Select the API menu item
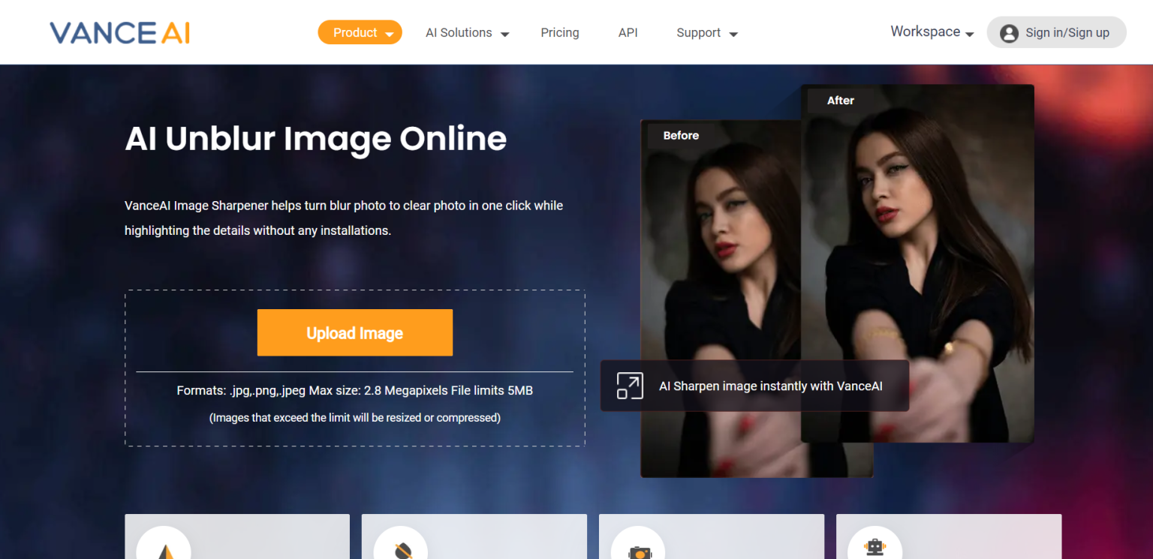Viewport: 1153px width, 559px height. pos(628,32)
